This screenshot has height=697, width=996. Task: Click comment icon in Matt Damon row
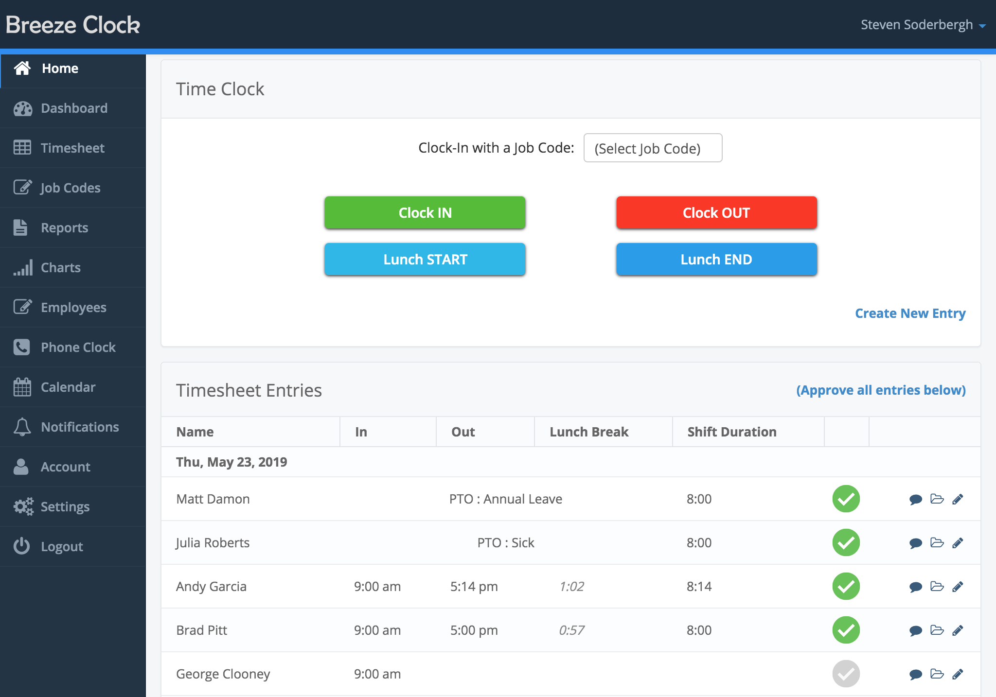point(915,499)
